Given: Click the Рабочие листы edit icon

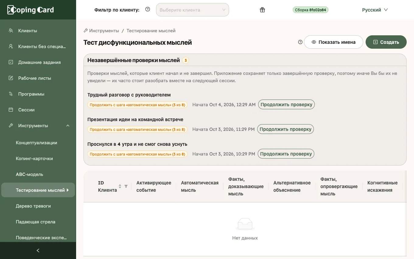Looking at the screenshot, I should (x=11, y=78).
